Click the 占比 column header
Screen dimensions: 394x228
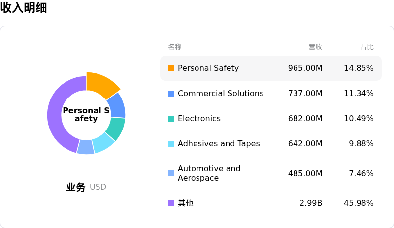coord(367,47)
